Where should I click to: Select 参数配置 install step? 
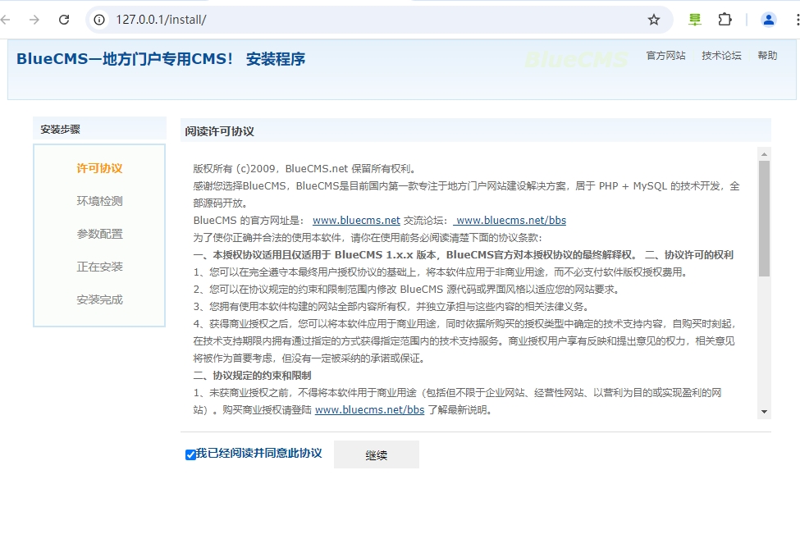pos(99,234)
